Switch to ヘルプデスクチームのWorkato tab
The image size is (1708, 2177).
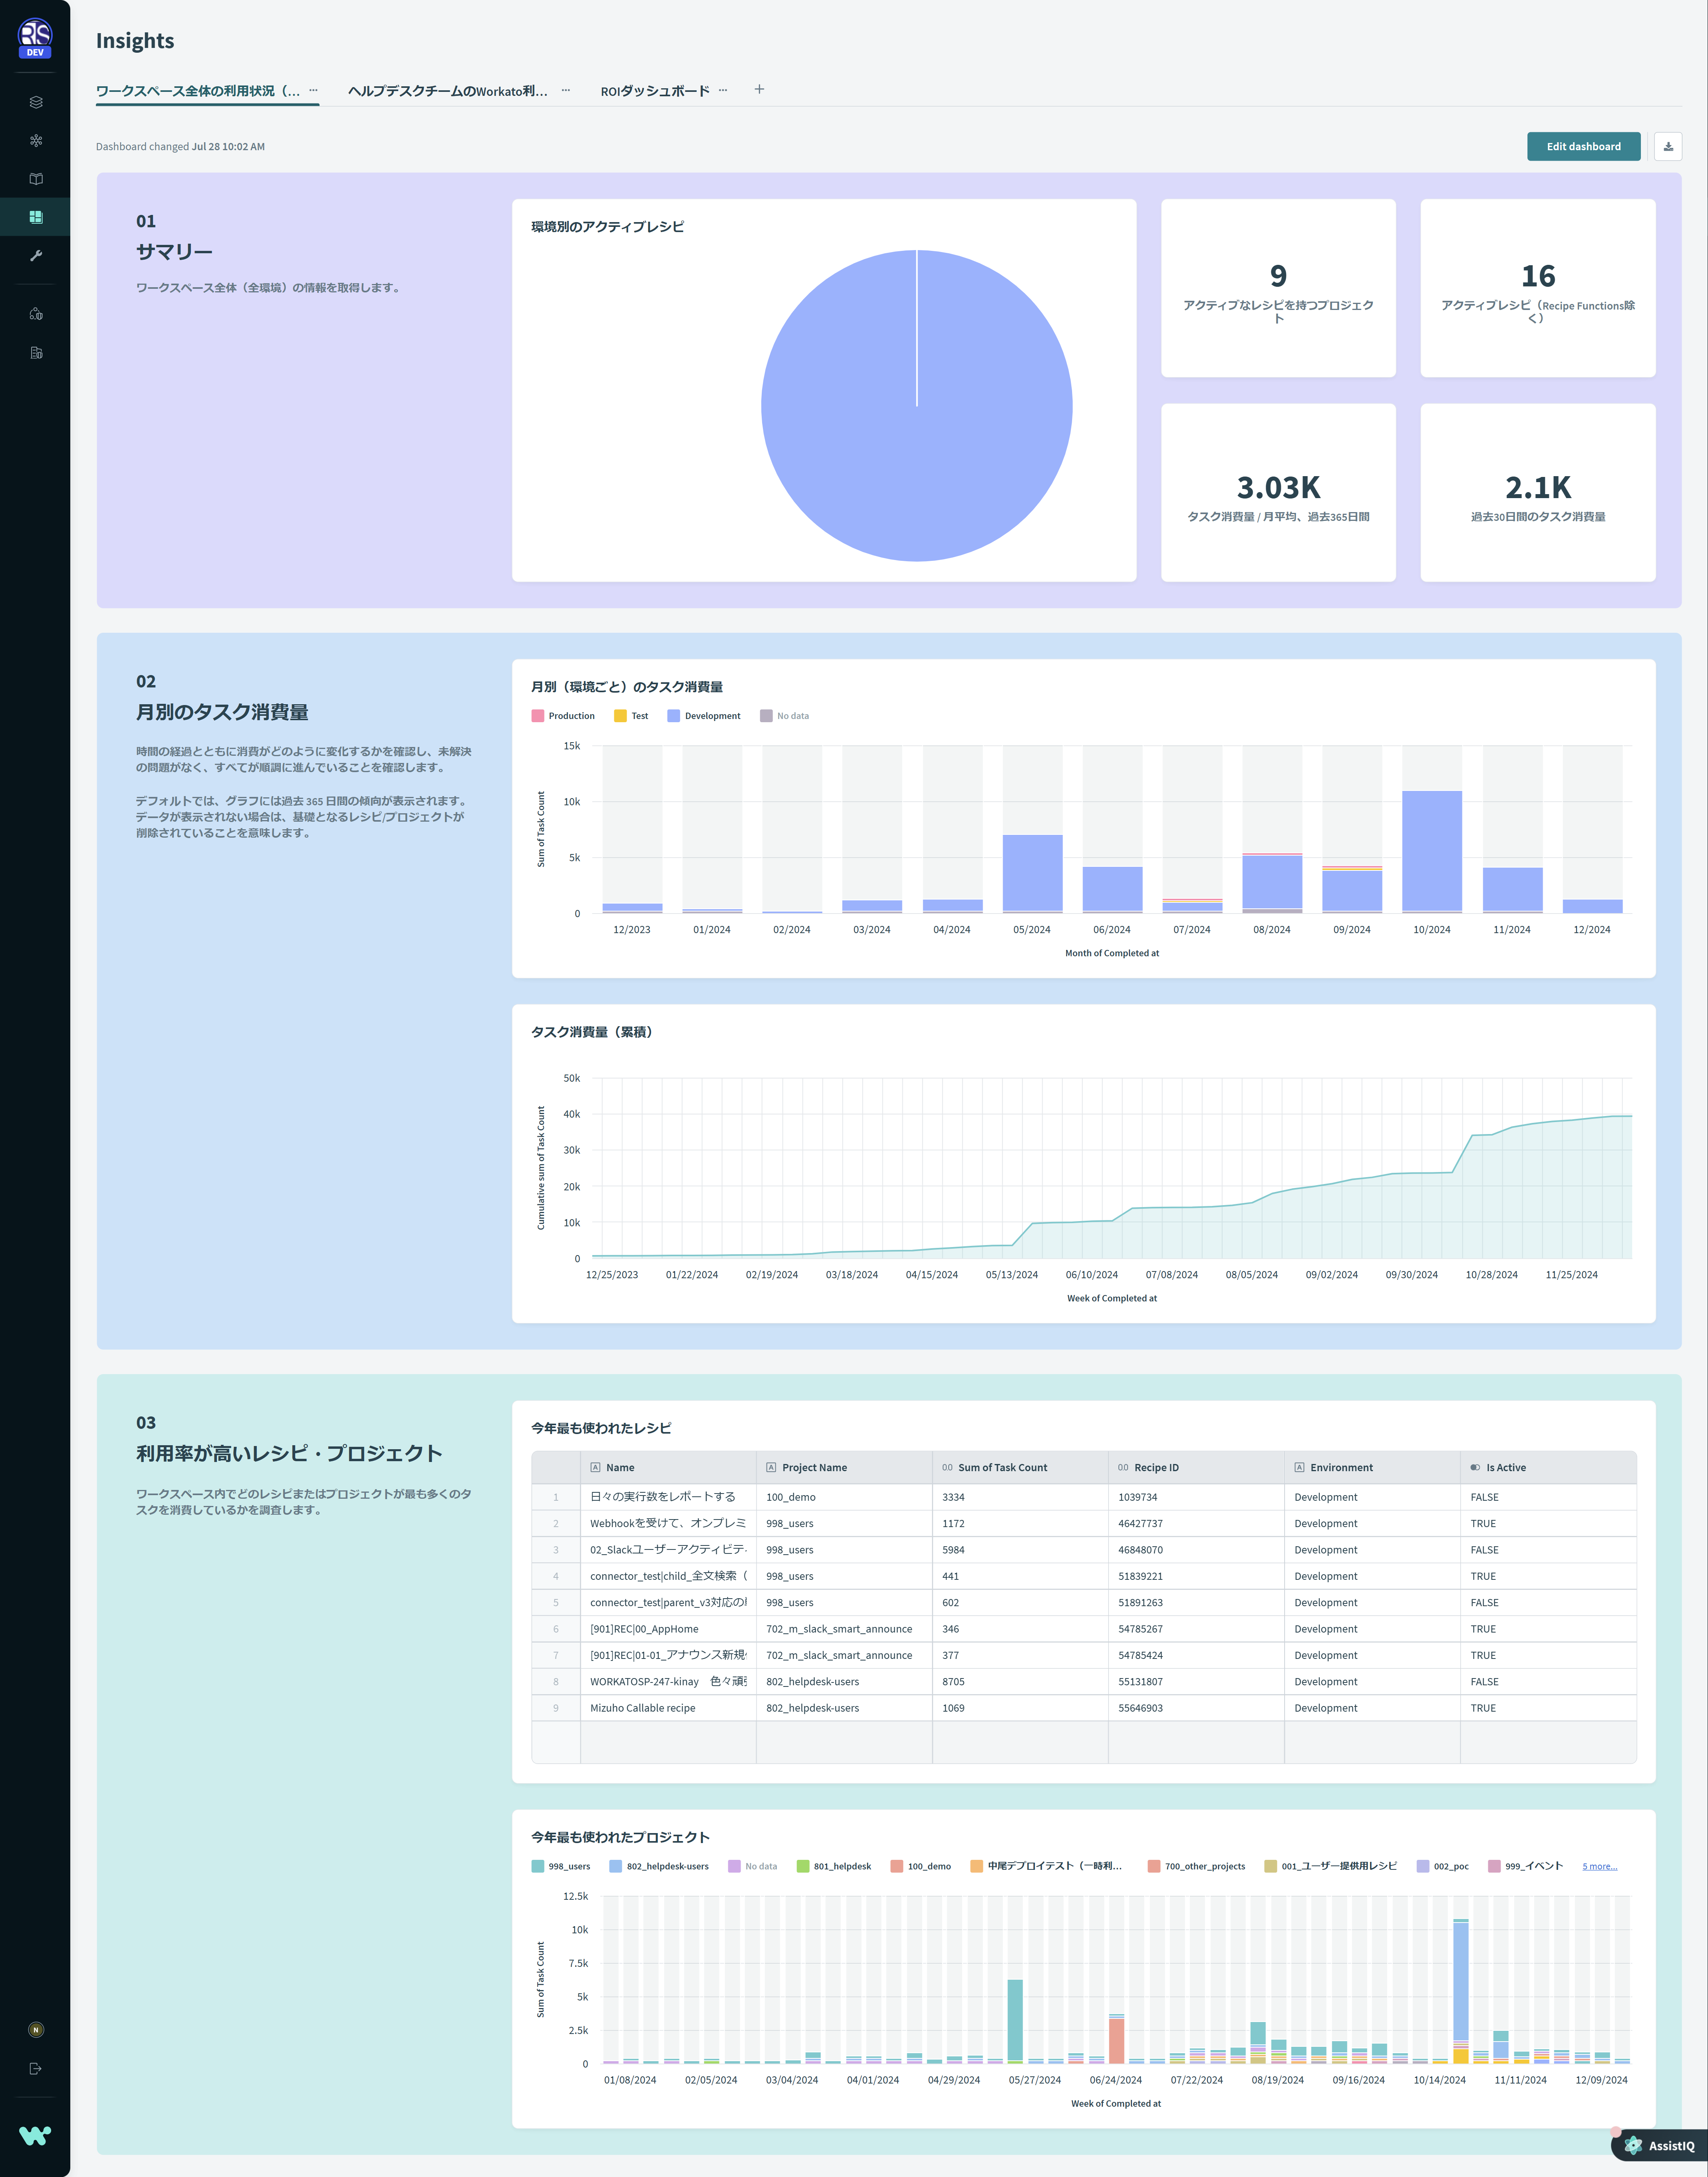(x=447, y=90)
